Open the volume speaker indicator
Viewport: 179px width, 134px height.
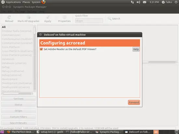[x=138, y=2]
